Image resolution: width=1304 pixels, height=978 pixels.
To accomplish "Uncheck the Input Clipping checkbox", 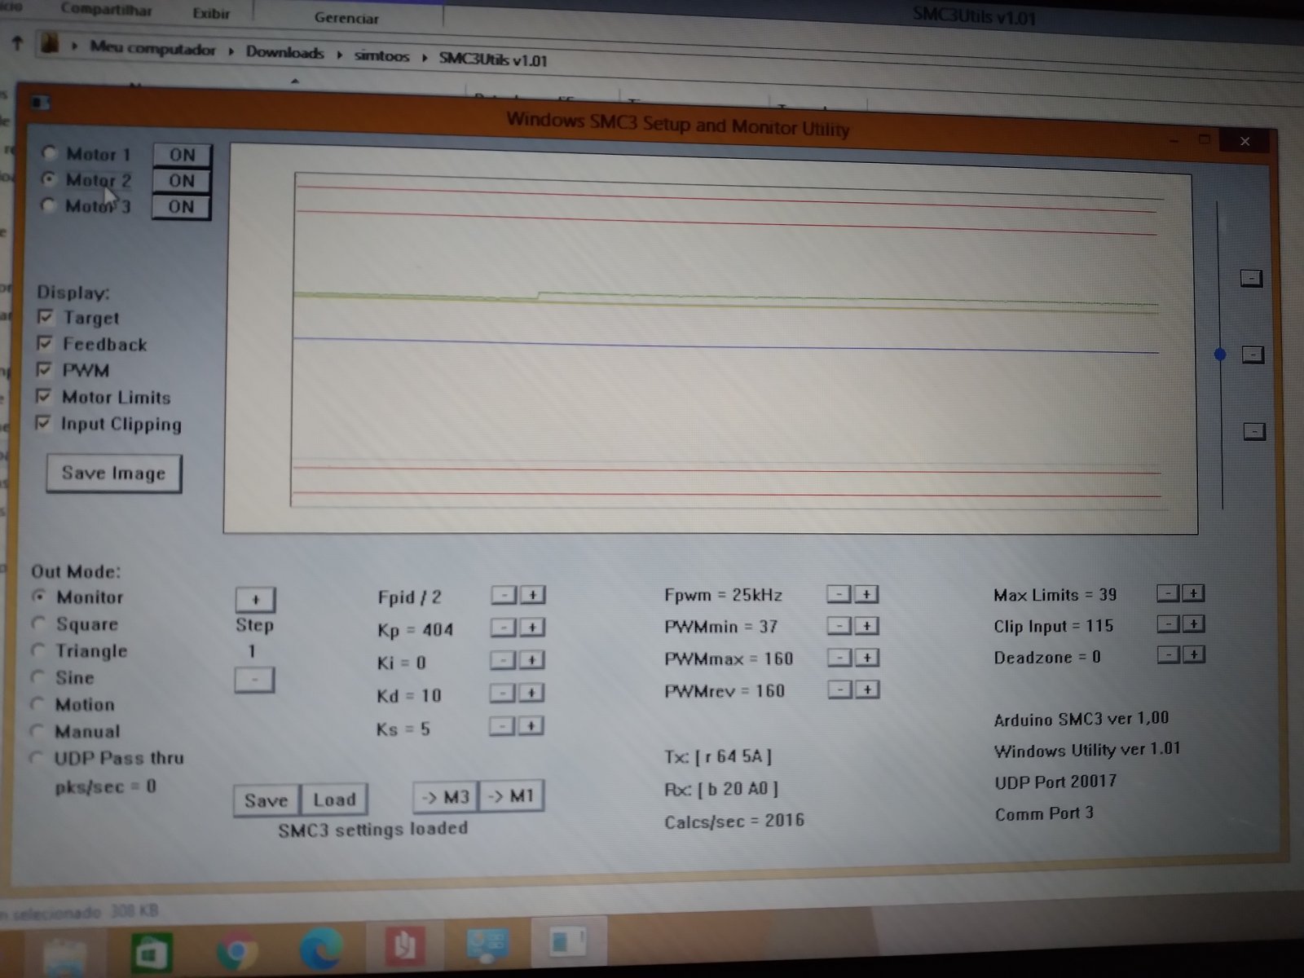I will [x=43, y=423].
